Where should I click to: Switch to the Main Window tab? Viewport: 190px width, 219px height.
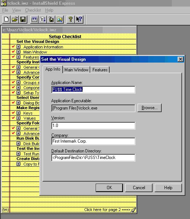[x=76, y=70]
